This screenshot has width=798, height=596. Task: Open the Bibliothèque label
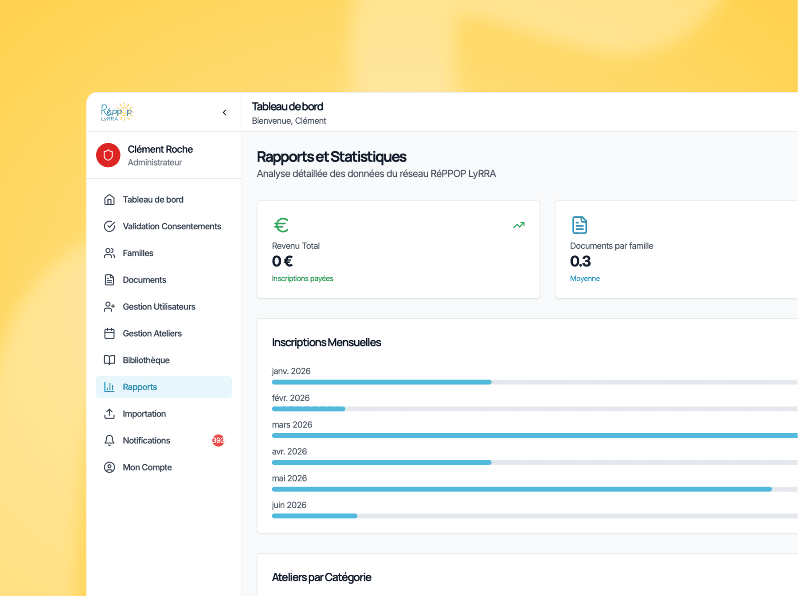tap(146, 360)
